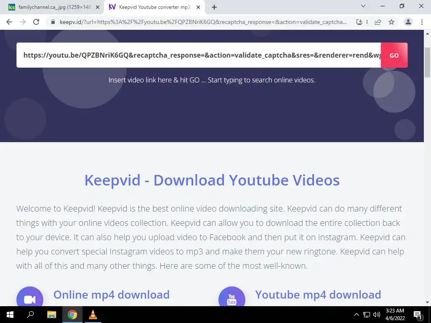Open the Windows Start menu
This screenshot has height=323, width=431.
tap(10, 315)
